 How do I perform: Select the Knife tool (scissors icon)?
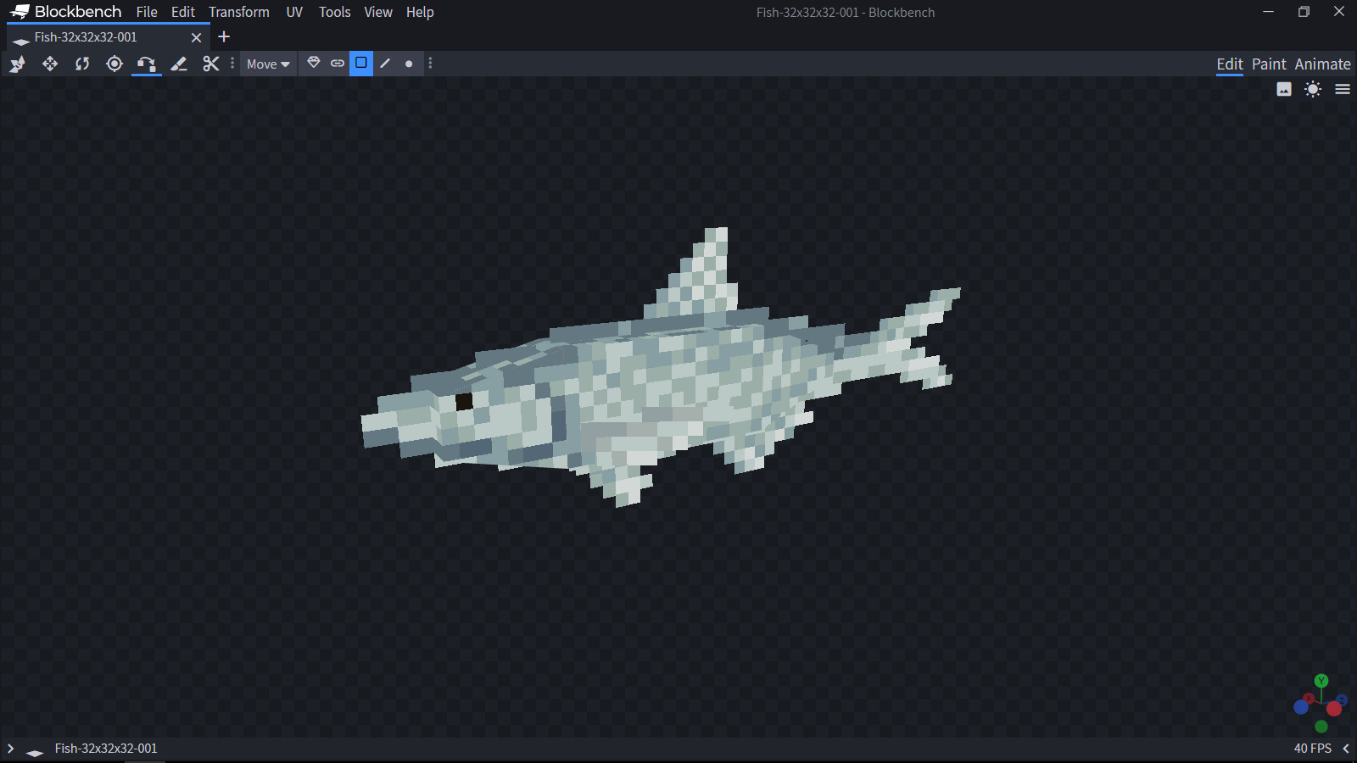click(x=211, y=64)
